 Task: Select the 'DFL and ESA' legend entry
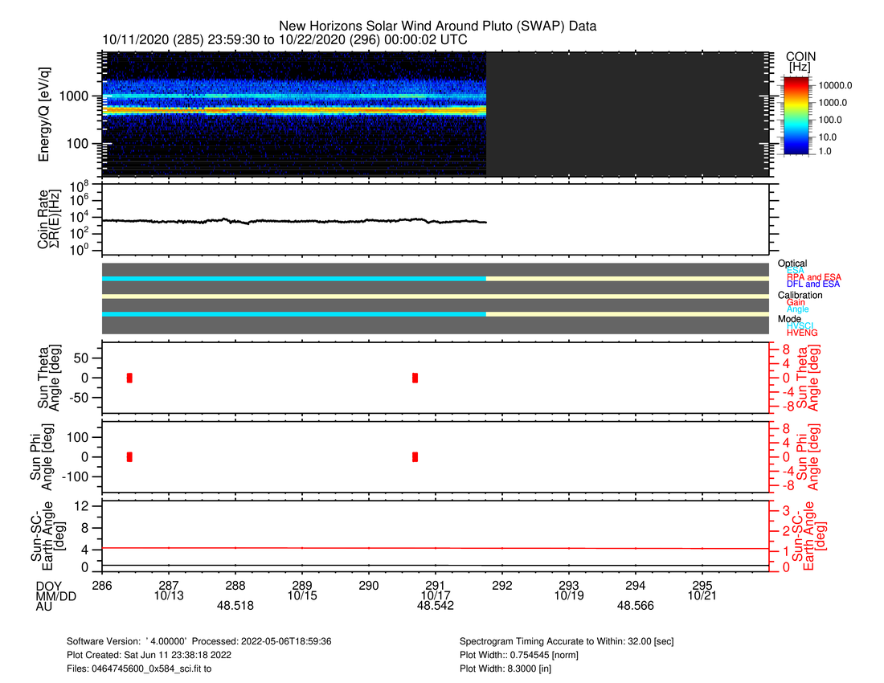(813, 284)
